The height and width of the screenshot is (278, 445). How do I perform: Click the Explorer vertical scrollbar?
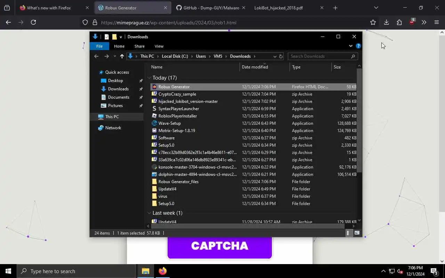click(x=359, y=120)
